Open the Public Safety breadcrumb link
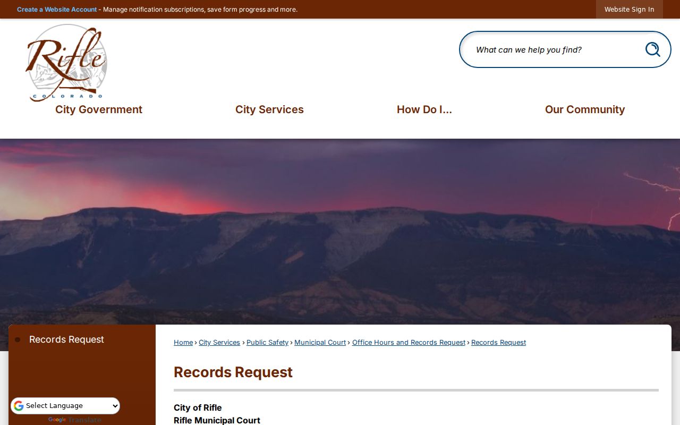Viewport: 680px width, 425px height. (267, 343)
